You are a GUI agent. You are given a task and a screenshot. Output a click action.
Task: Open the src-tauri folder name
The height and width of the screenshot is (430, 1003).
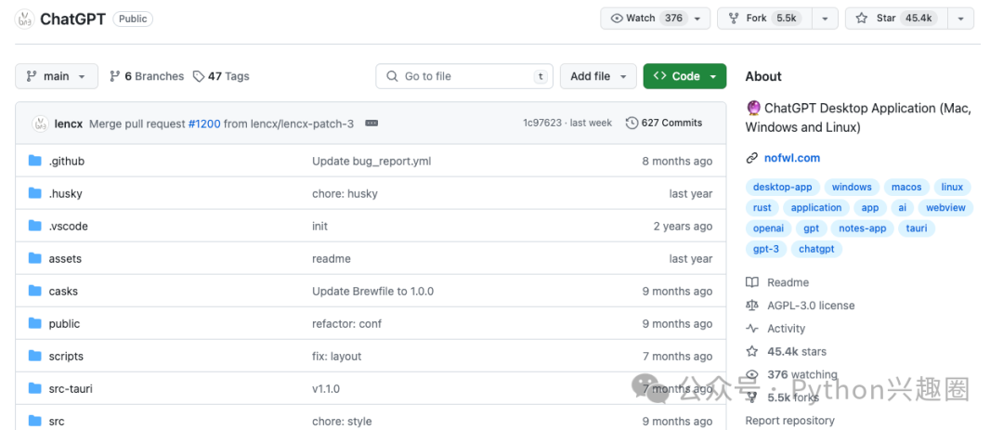[71, 388]
